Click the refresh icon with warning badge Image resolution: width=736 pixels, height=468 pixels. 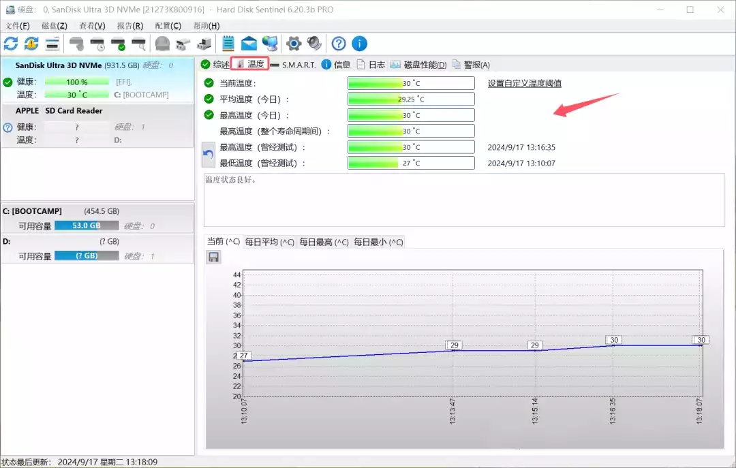click(x=31, y=44)
